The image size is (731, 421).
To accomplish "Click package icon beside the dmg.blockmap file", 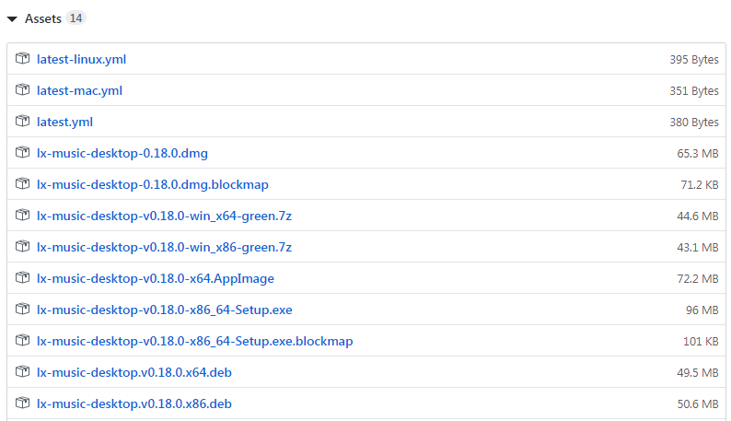I will coord(22,184).
